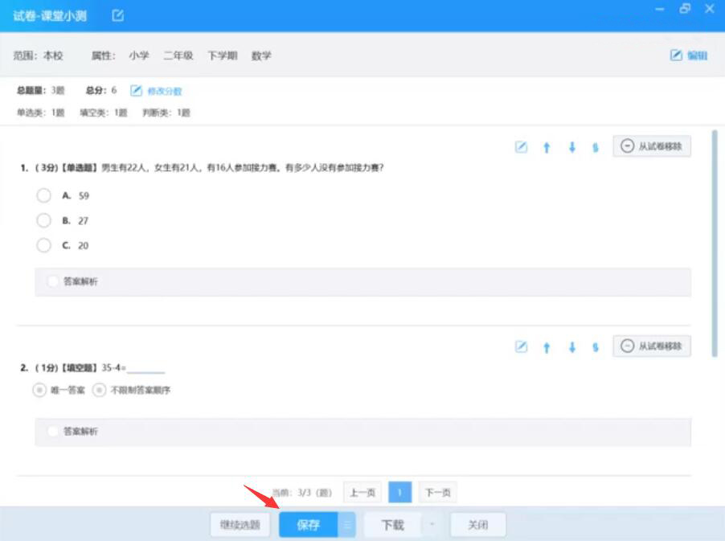725x541 pixels.
Task: Click the 下载 download button
Action: coord(392,525)
